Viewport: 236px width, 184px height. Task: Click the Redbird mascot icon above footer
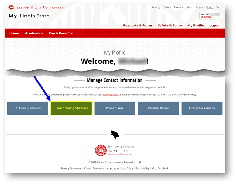point(115,135)
